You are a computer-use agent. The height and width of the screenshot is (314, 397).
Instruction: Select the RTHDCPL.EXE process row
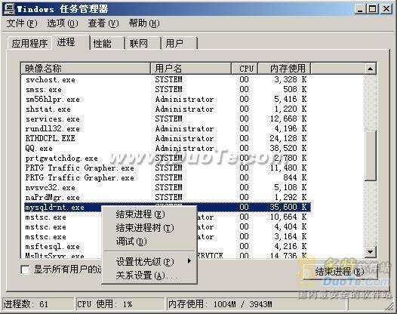click(x=167, y=139)
